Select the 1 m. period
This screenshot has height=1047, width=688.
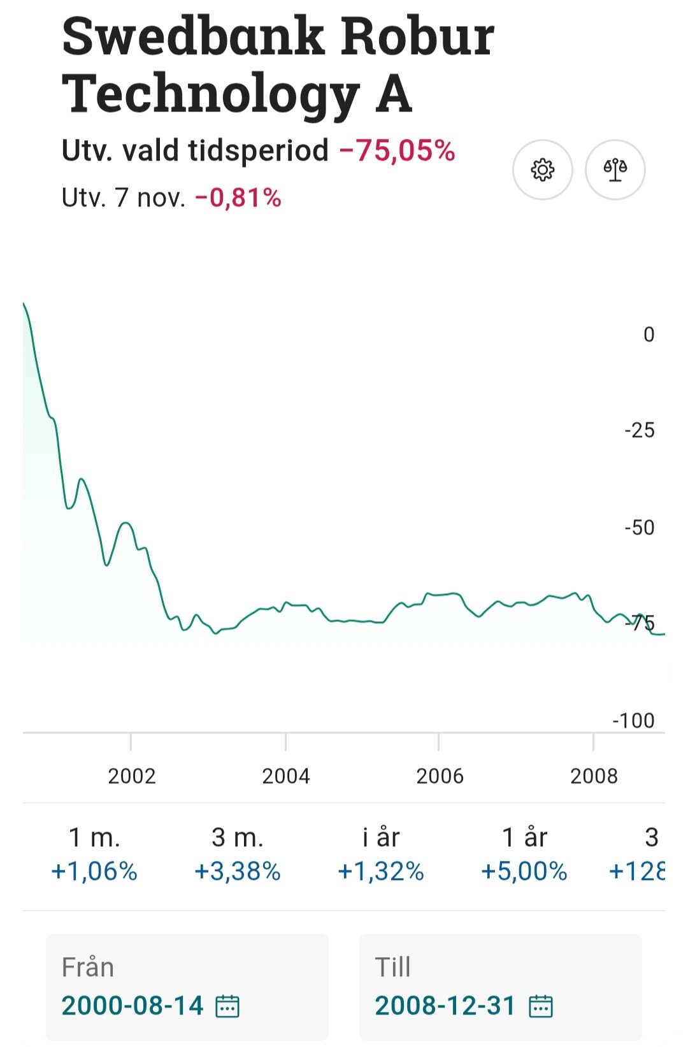(94, 854)
